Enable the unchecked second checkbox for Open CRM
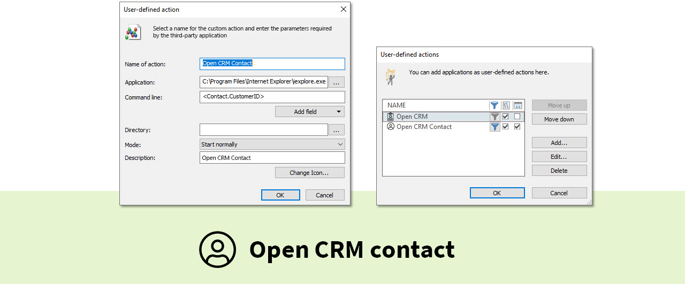This screenshot has width=685, height=284. (517, 117)
